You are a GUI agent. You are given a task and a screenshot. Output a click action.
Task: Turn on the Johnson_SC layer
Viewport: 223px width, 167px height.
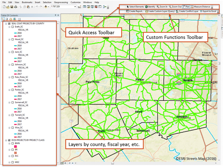(13, 65)
